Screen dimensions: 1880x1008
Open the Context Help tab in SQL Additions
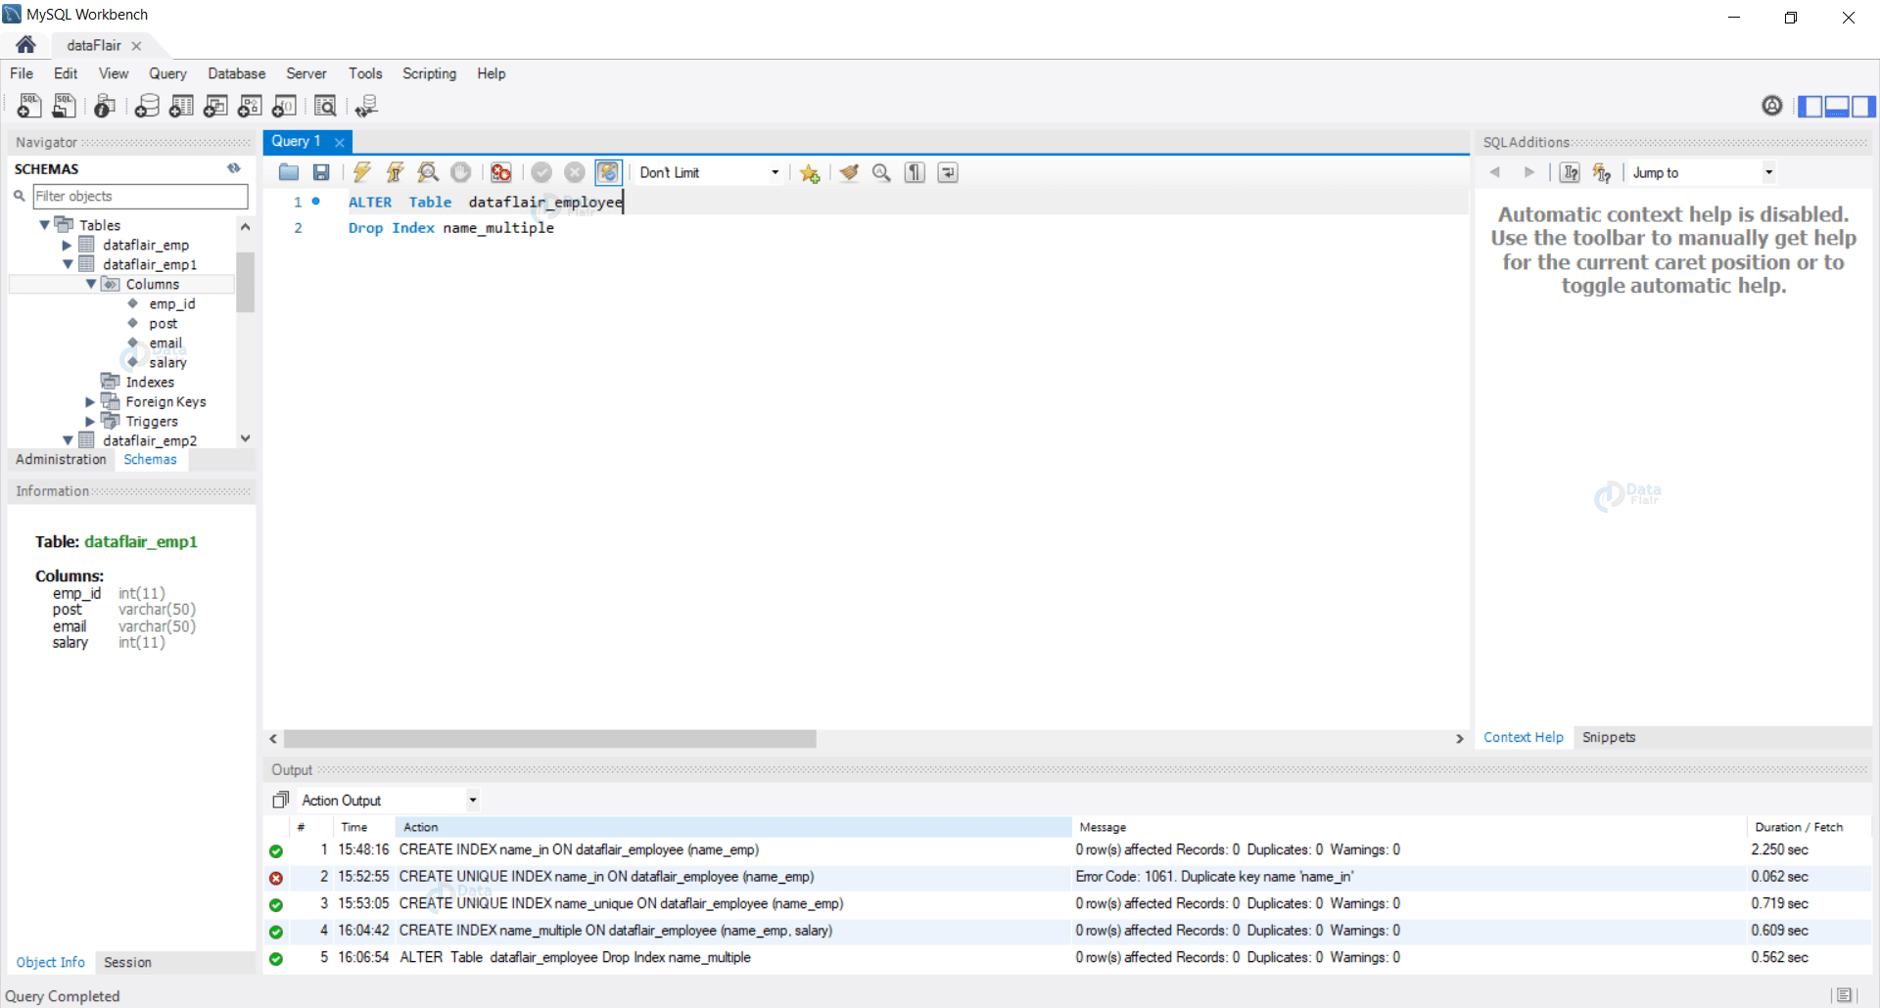(x=1524, y=737)
